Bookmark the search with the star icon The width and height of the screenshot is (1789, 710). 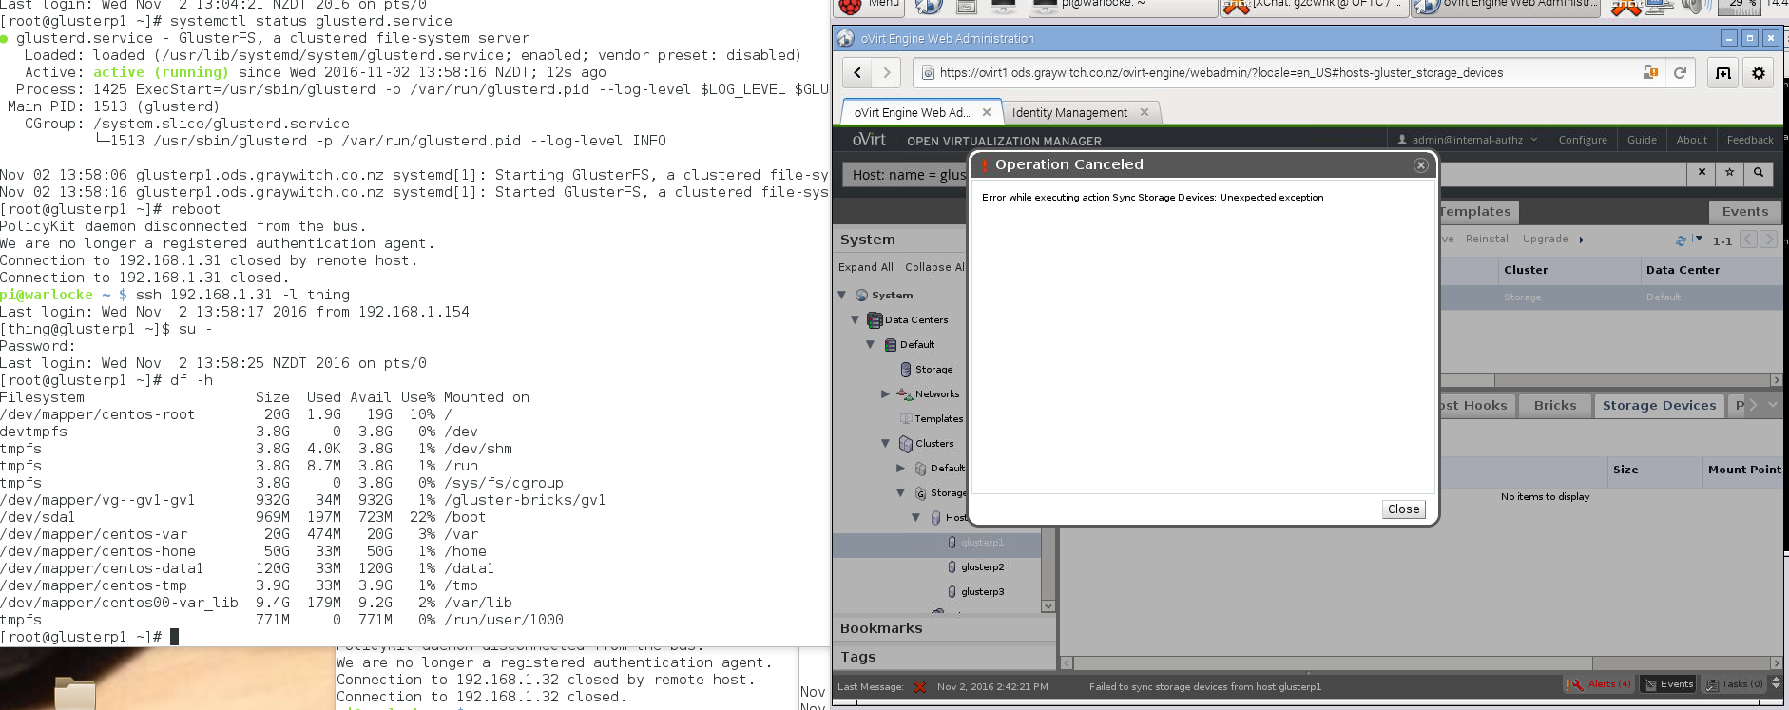[1730, 173]
